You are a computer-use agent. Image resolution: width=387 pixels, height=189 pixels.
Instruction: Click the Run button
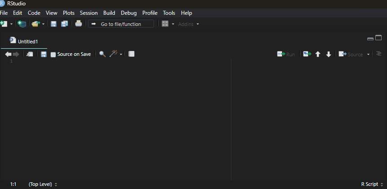coord(286,54)
